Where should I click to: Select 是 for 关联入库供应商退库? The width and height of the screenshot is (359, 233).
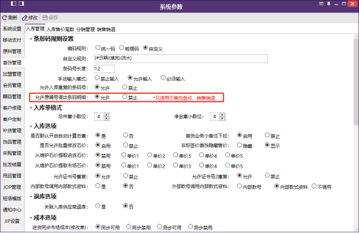click(98, 206)
